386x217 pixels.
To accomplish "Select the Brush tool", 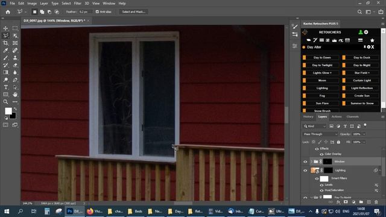I will 5,58.
